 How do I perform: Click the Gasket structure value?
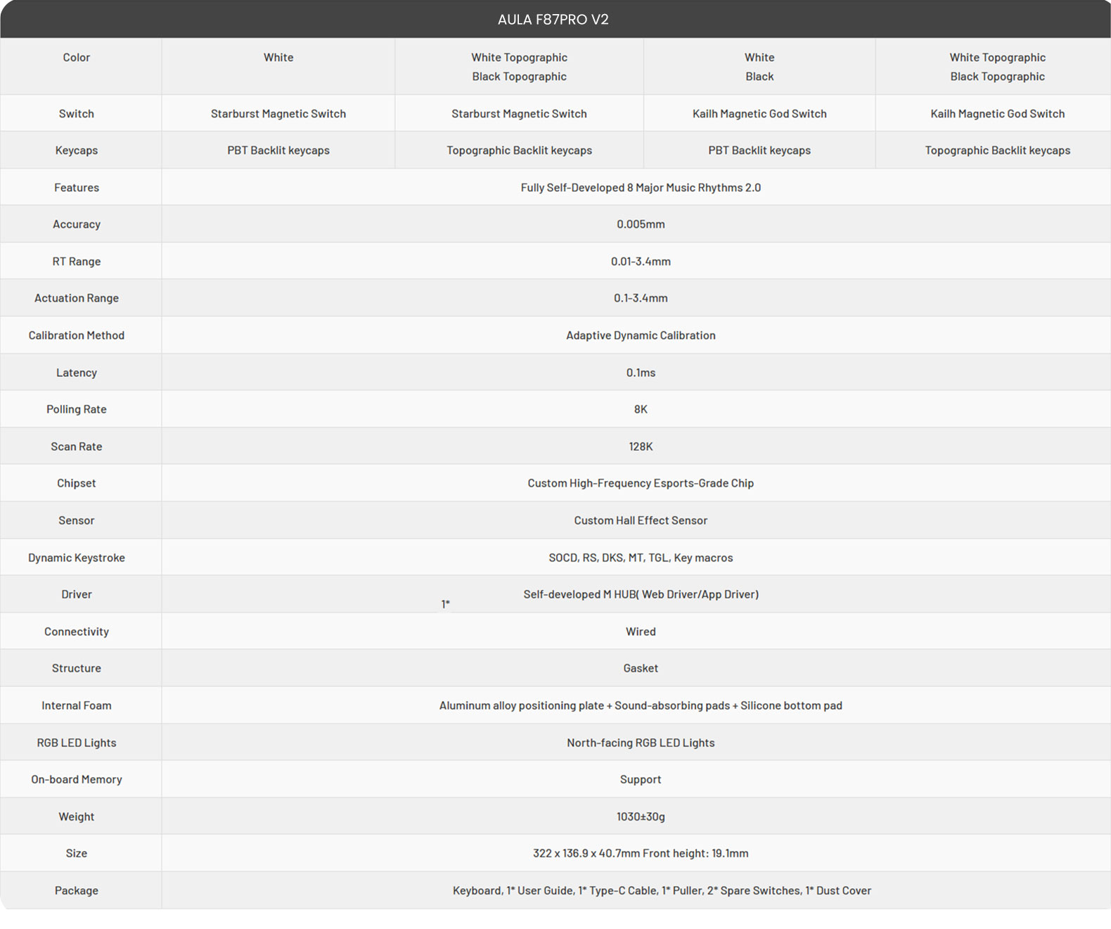pos(641,668)
